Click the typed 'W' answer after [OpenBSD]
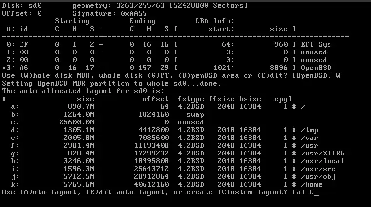371x207 pixels. click(338, 75)
